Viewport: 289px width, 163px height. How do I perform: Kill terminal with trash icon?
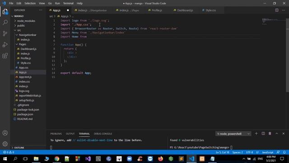tap(270, 134)
